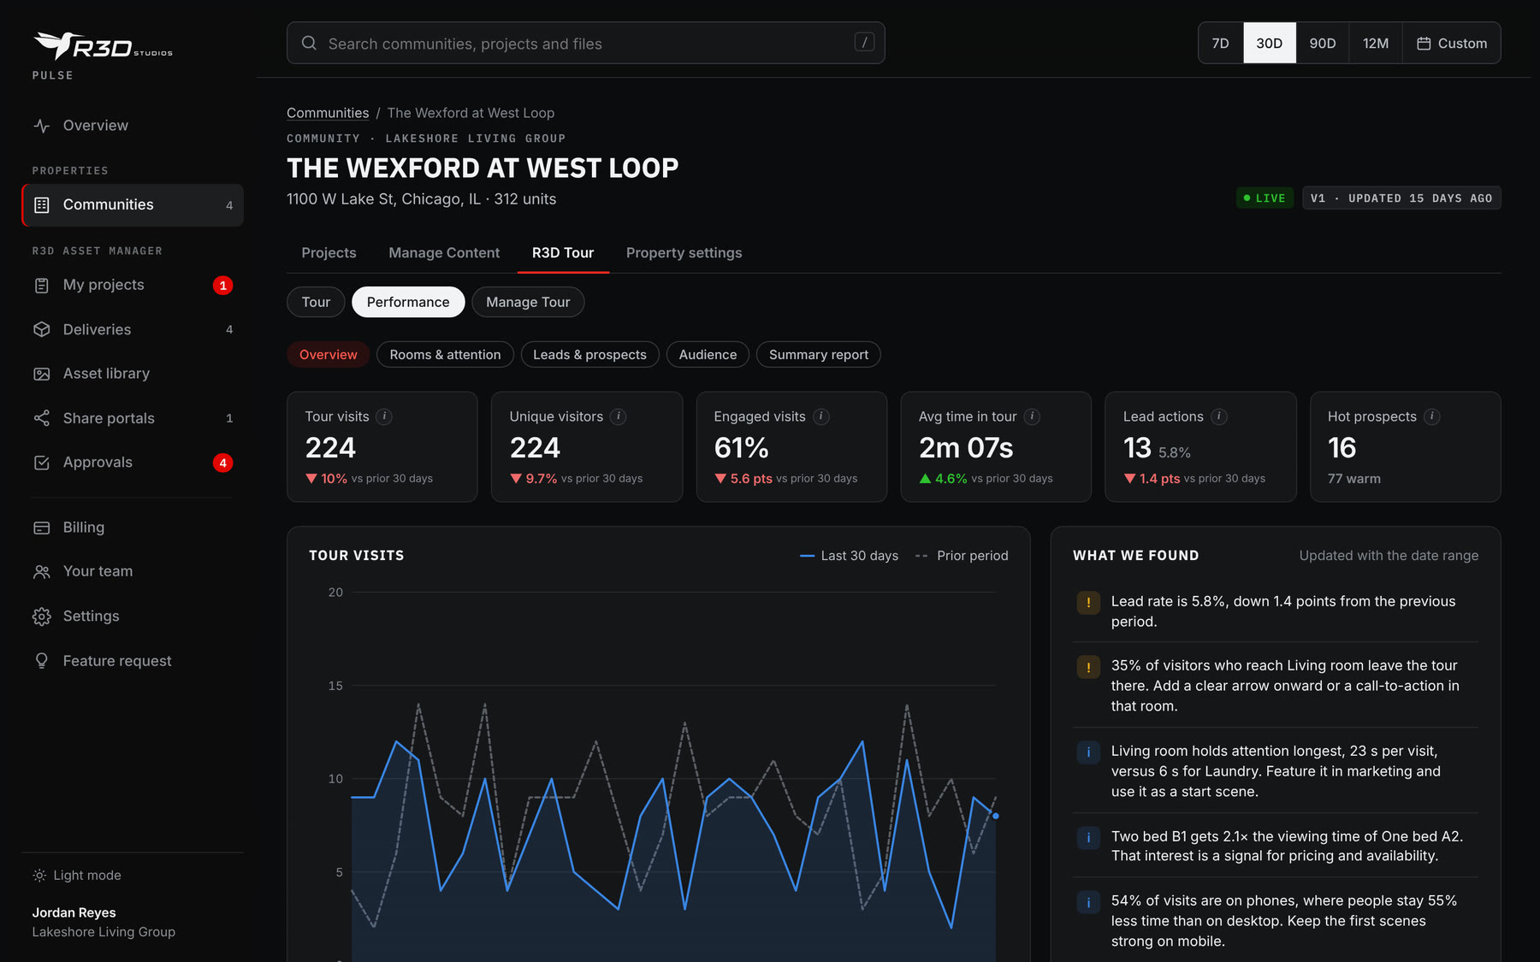Click the Approvals checkmark icon

coord(41,463)
